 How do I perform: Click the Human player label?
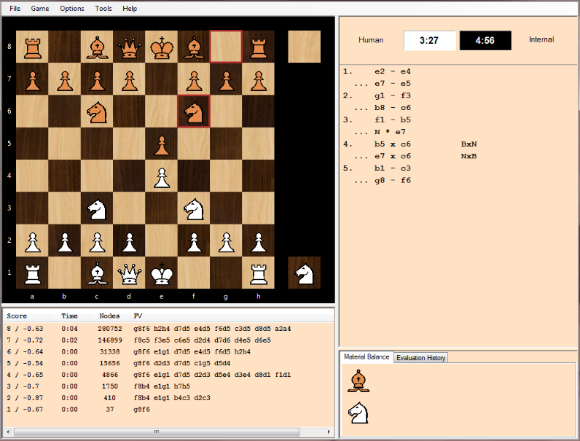coord(371,40)
